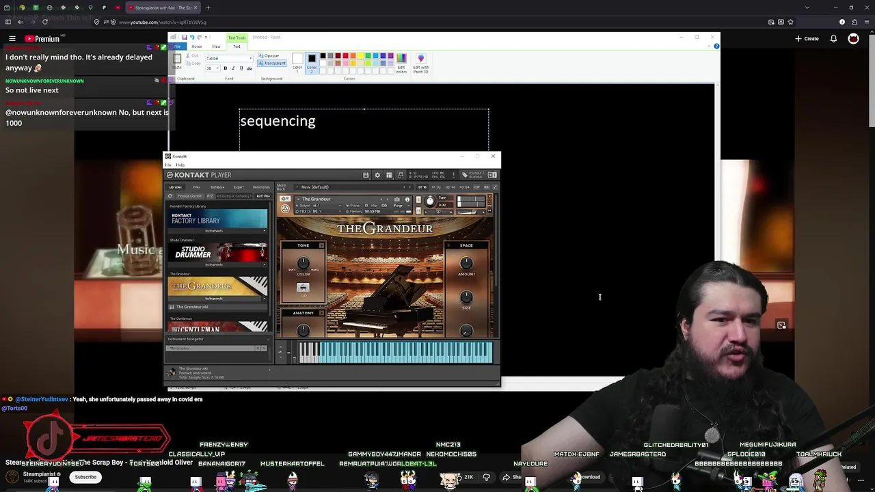Click Edit colors in Paint
Viewport: 875px width, 492px height.
(401, 61)
